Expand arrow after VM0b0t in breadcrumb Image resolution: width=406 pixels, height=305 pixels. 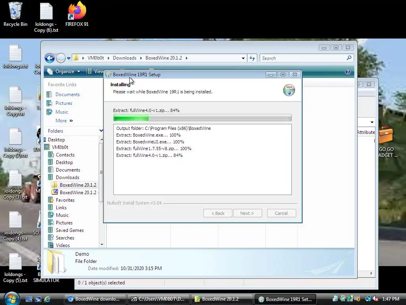point(108,58)
